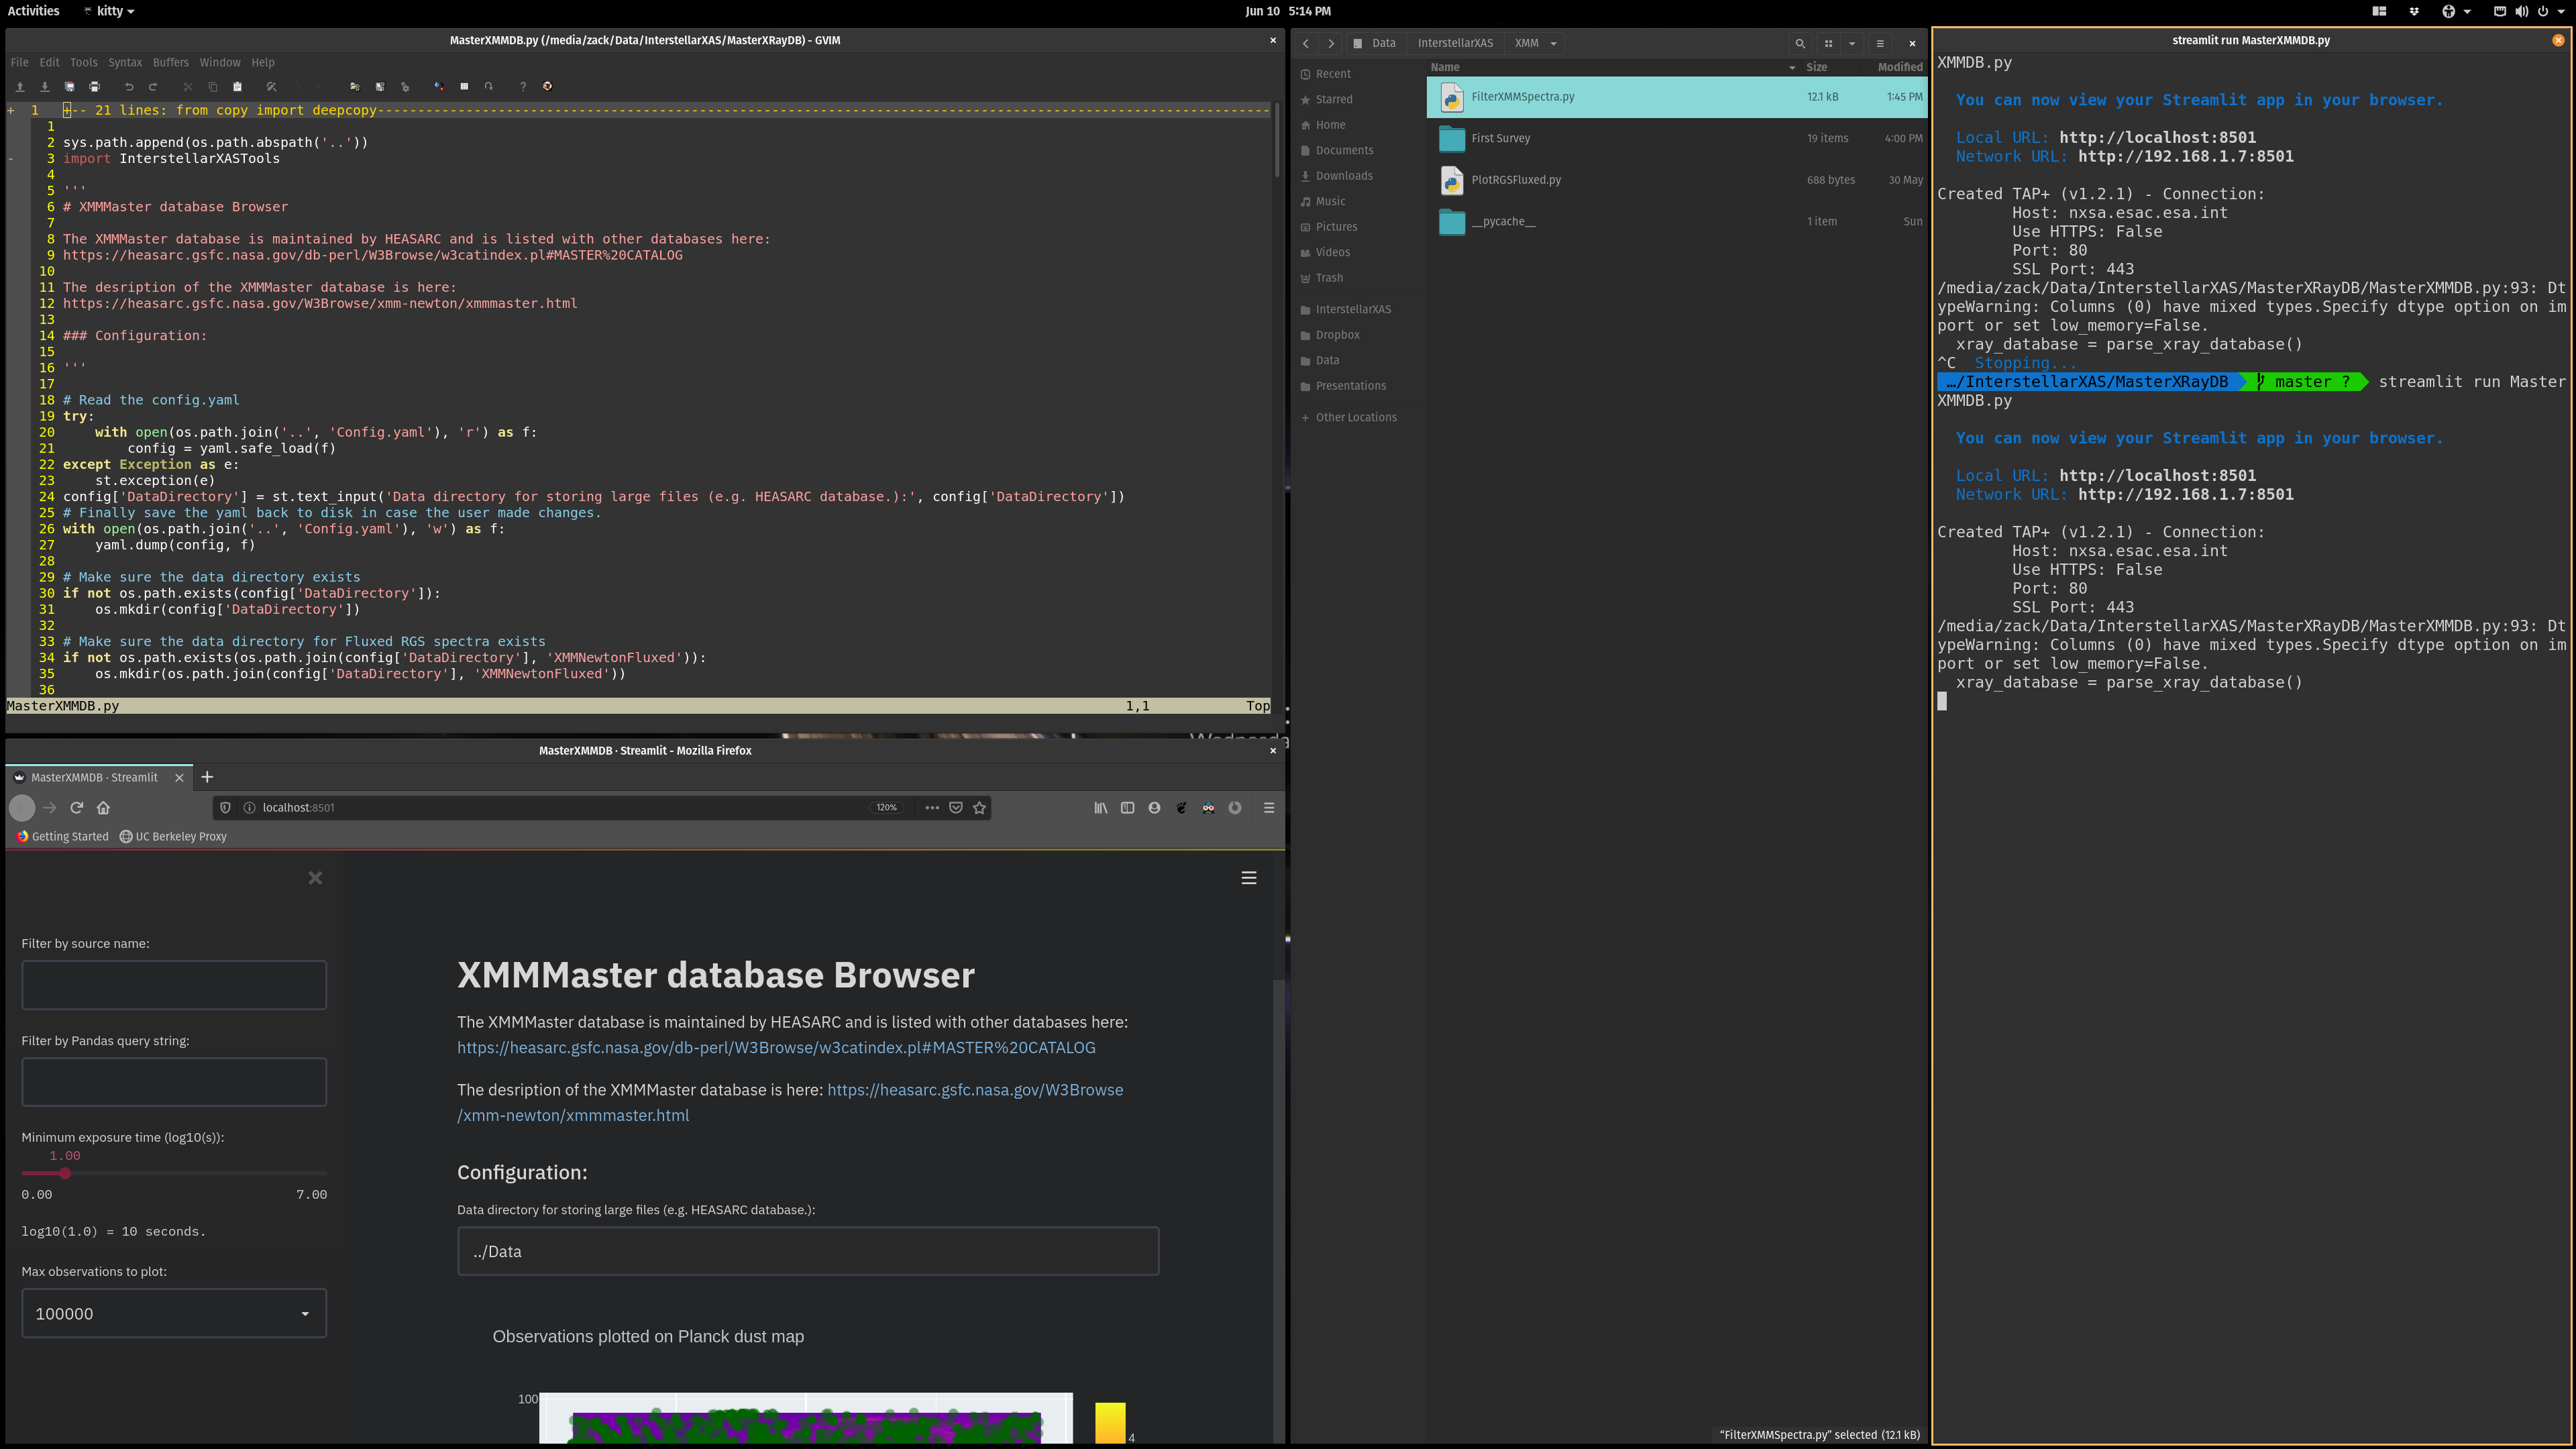Open the Max observations to plot dropdown

coord(304,1313)
